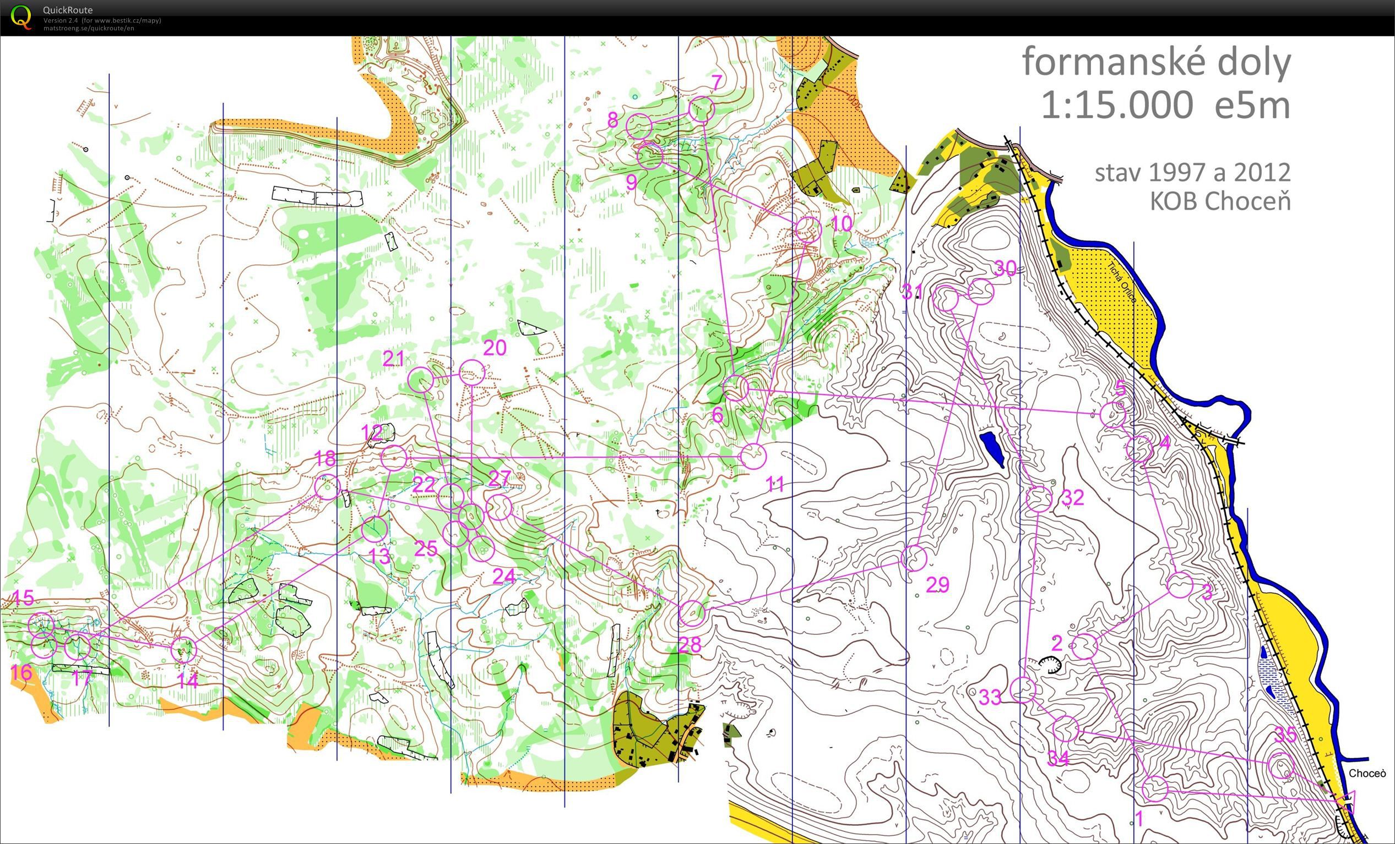The width and height of the screenshot is (1395, 844).
Task: Click the number label '16'
Action: click(21, 672)
